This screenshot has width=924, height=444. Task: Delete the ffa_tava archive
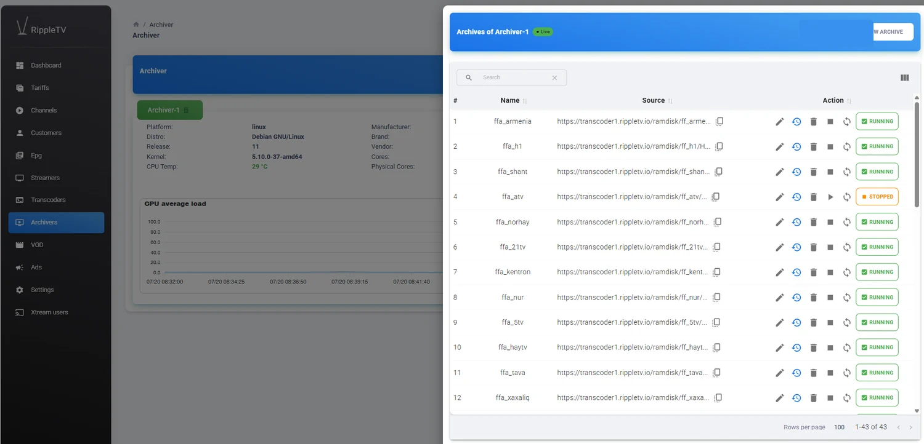click(813, 373)
